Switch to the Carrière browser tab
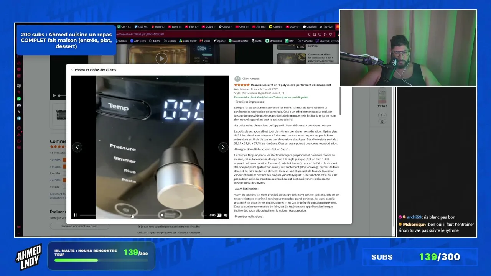This screenshot has width=491, height=276. (276, 27)
